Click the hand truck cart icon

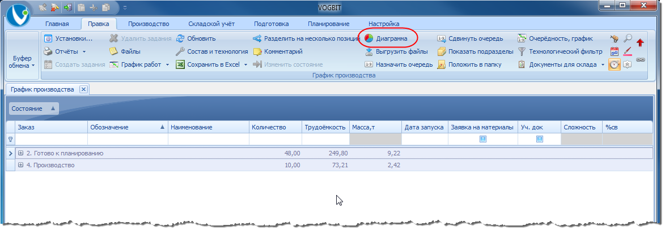[x=614, y=38]
